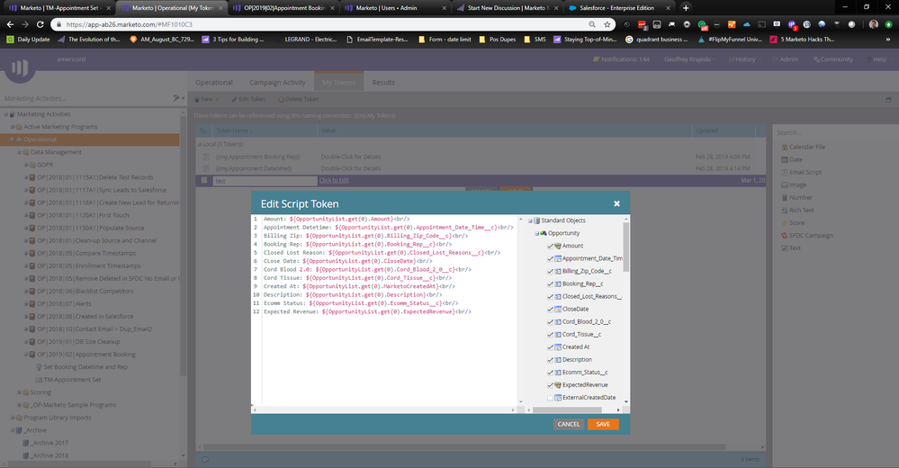Uncheck the Amount field checkbox
Screen dimensions: 899x468
click(549, 246)
